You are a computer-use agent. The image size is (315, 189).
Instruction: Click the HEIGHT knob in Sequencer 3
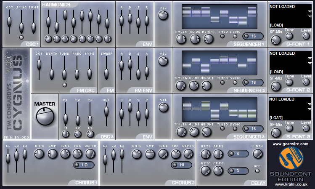tap(206, 132)
